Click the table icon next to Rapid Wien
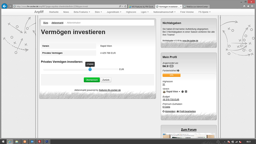 (x=186, y=92)
